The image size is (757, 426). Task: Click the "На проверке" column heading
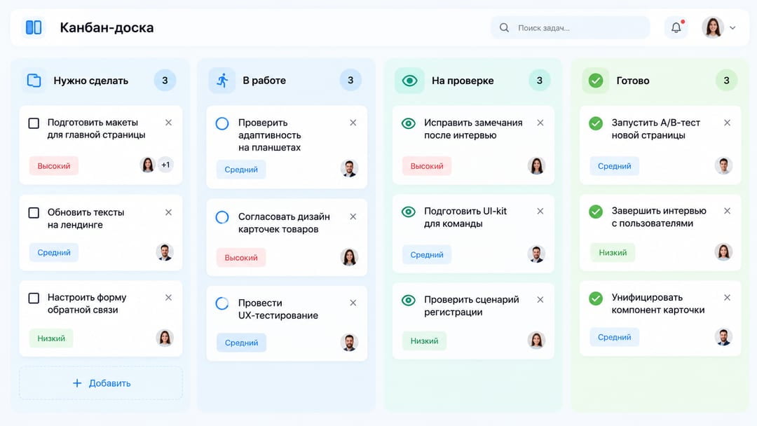click(x=463, y=81)
